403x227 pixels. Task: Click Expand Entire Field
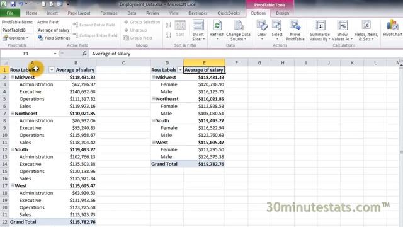click(x=94, y=25)
